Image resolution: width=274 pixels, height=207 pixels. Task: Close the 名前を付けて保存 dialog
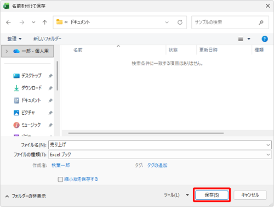pyautogui.click(x=267, y=5)
